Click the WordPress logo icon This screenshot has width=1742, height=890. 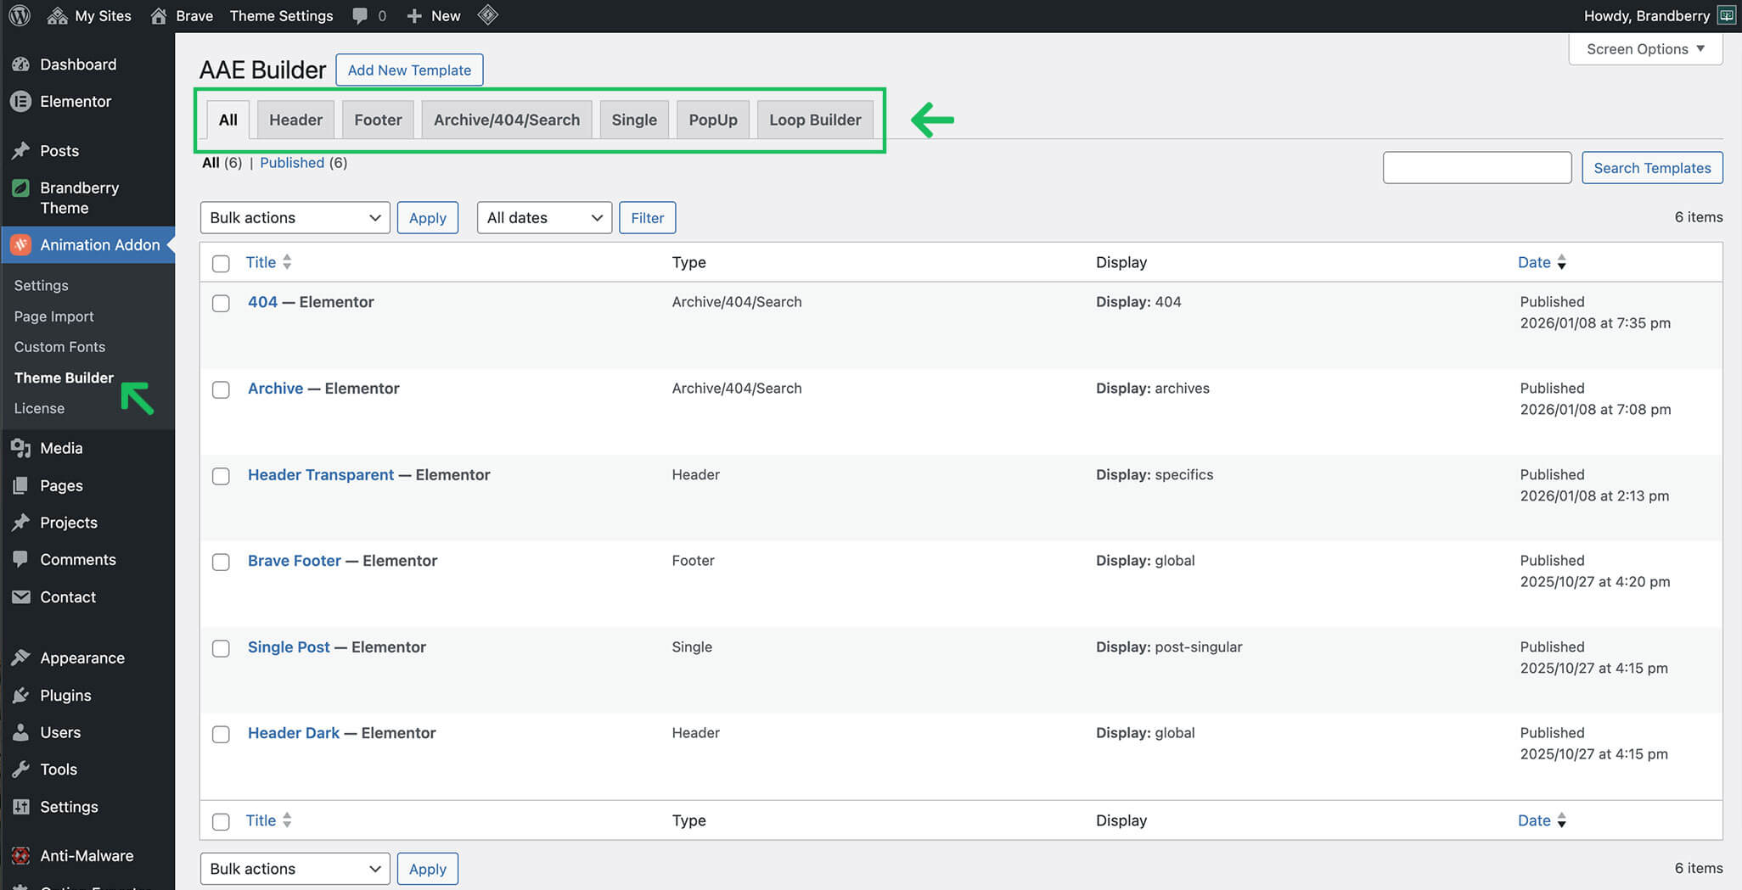[20, 15]
